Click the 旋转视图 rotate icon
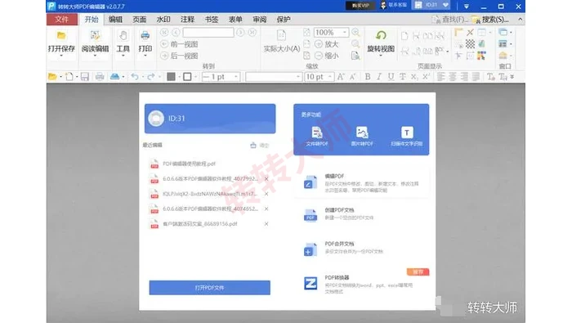Screen dimensions: 572x323 coord(381,35)
